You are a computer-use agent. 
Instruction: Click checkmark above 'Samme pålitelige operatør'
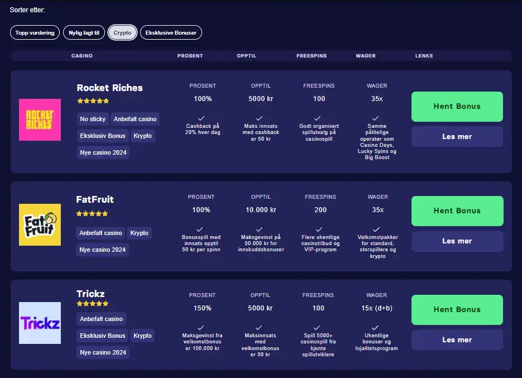(376, 118)
